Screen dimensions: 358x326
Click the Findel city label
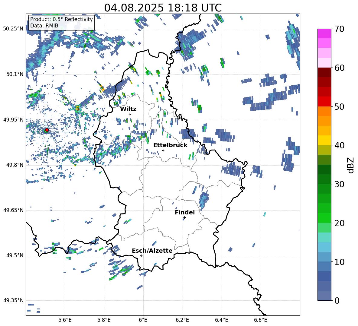coord(185,212)
